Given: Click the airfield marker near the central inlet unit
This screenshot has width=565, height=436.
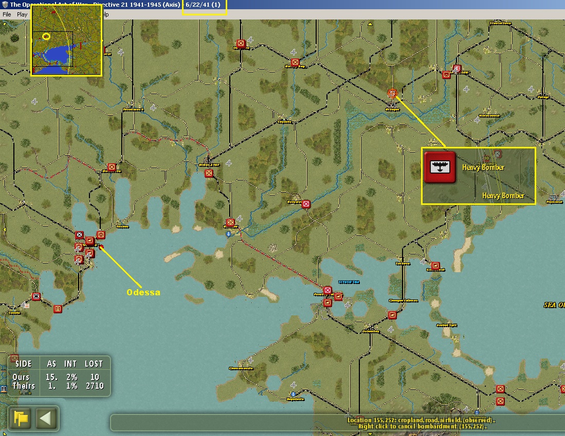Looking at the screenshot, I should (x=228, y=163).
